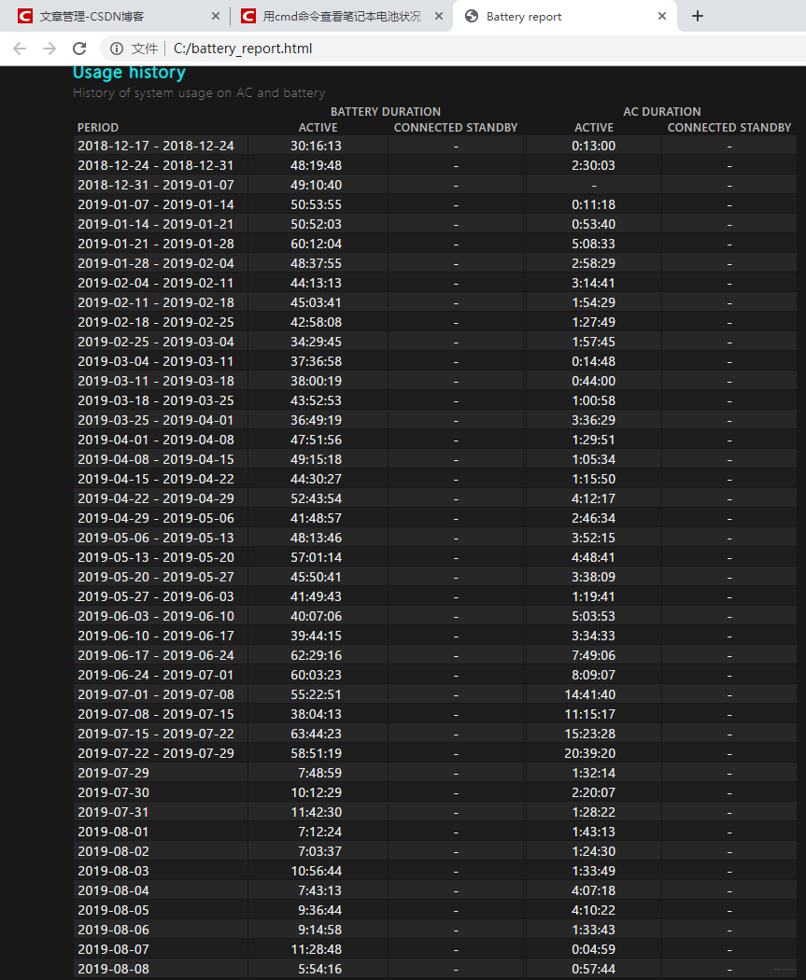Click battery active value 43:52:53
This screenshot has width=806, height=980.
[x=316, y=400]
